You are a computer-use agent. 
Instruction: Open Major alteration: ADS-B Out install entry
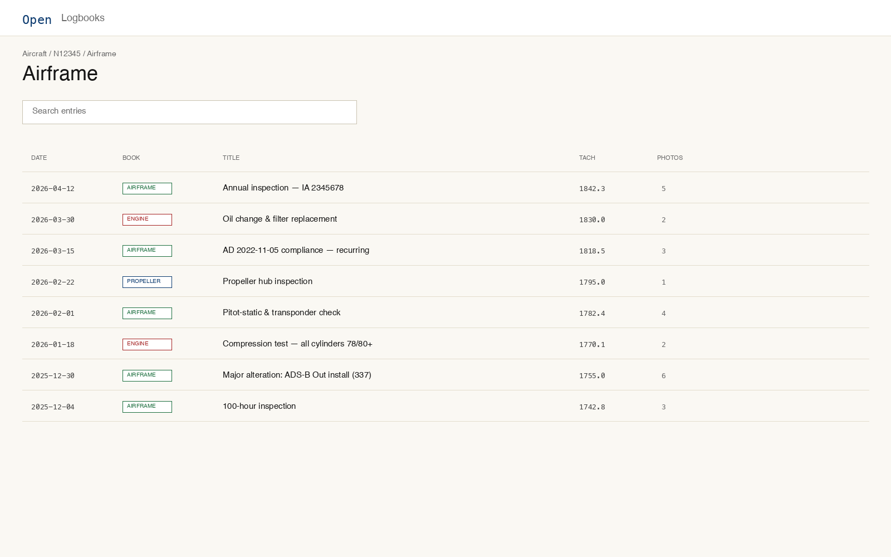(x=297, y=375)
